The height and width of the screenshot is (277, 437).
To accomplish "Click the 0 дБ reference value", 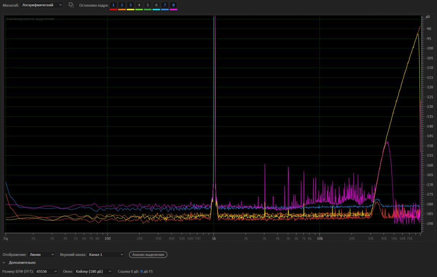I will (x=142, y=272).
